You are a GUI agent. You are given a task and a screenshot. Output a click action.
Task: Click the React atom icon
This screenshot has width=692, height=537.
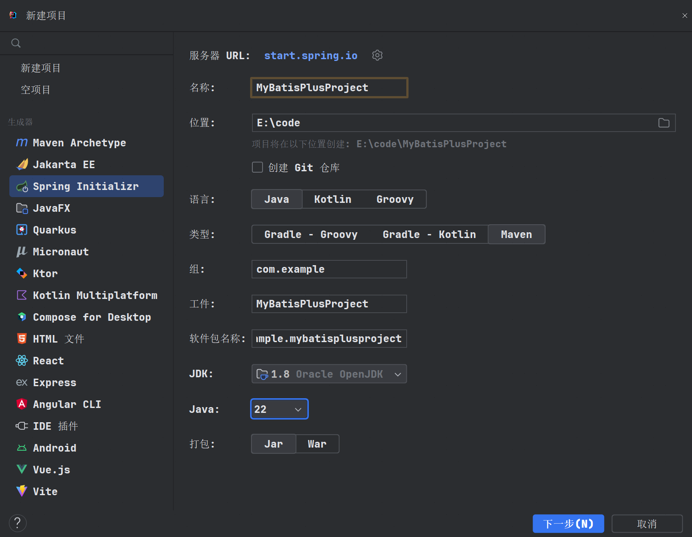pos(22,360)
